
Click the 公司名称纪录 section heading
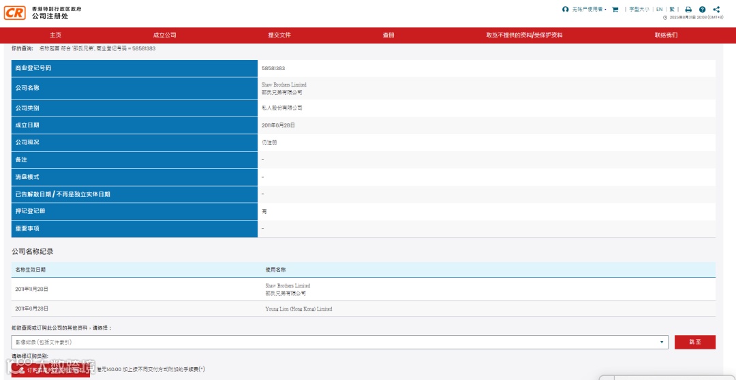click(33, 252)
